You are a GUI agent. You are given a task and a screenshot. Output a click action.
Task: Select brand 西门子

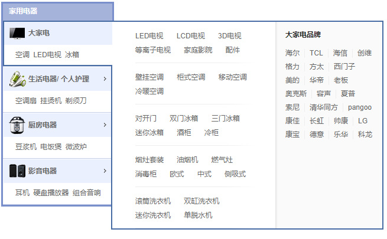tap(344, 67)
